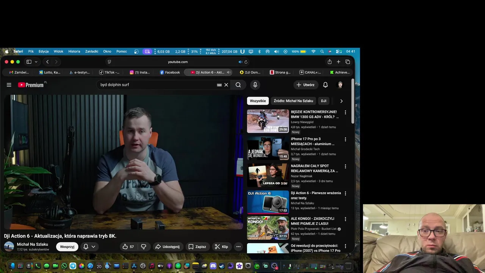Save video with Zapisz button
This screenshot has width=485, height=273.
pos(197,247)
